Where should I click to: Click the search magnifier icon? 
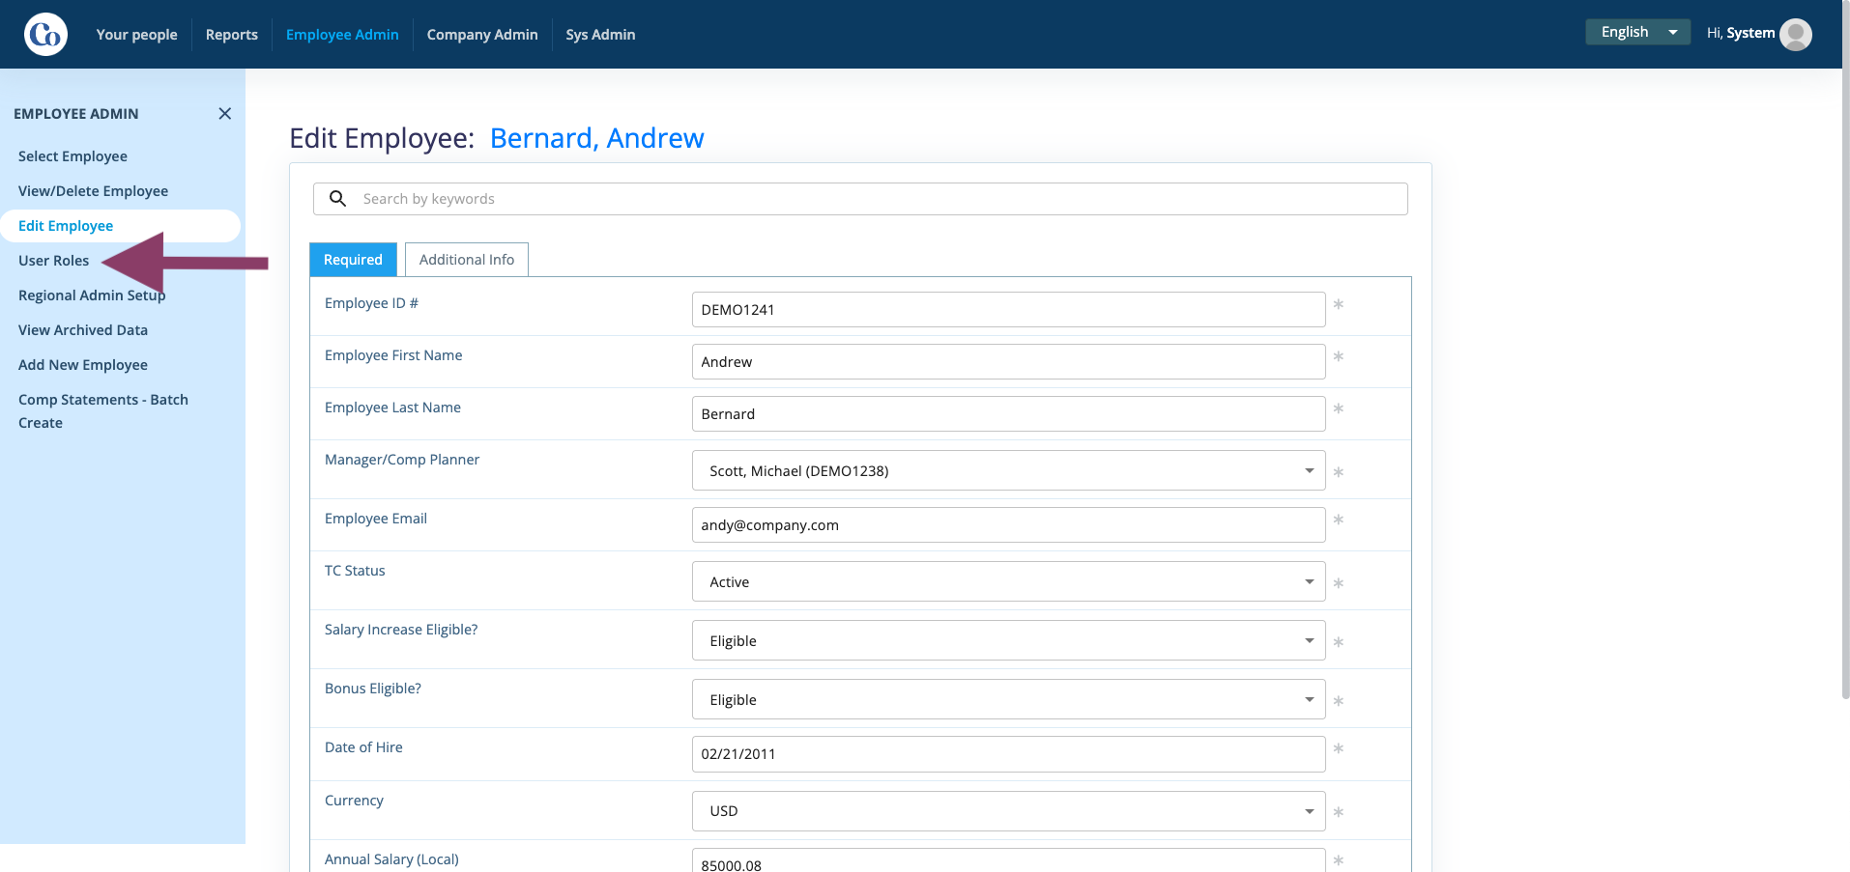click(337, 198)
